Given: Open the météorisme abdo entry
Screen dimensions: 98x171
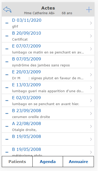Looking at the screenshot, I should 48,151.
